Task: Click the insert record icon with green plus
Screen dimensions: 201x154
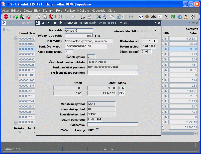Action: (15, 17)
